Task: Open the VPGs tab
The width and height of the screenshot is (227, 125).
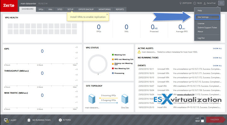Action: pos(41,9)
